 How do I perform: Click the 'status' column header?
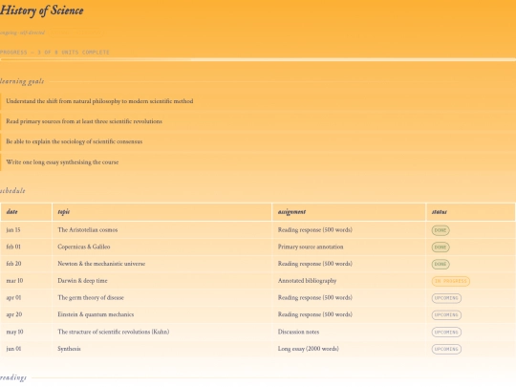(470, 211)
